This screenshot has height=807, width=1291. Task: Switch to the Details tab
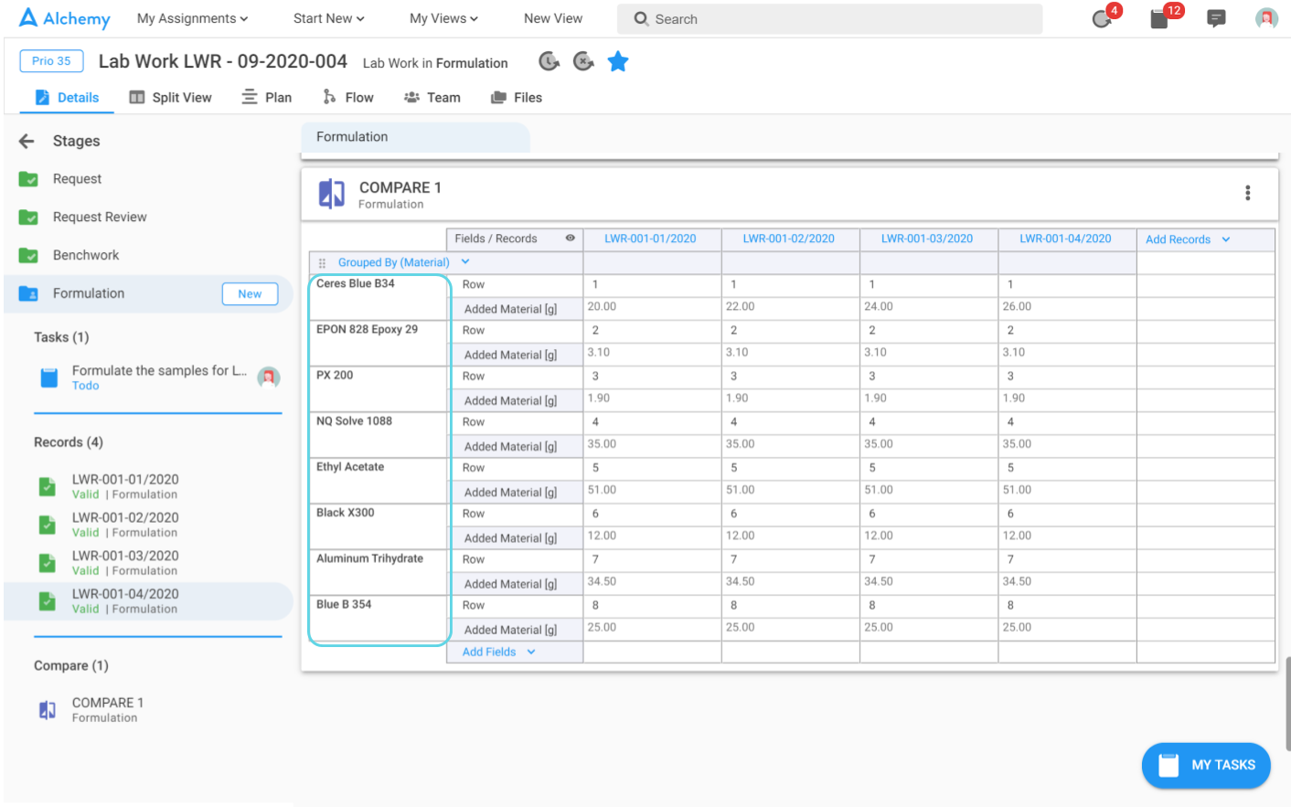[66, 98]
